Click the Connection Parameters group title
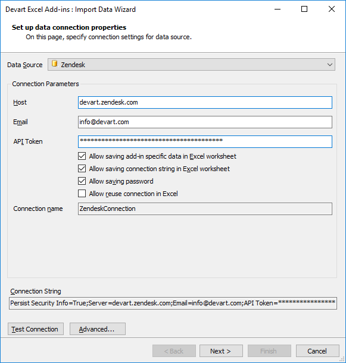 coord(45,84)
